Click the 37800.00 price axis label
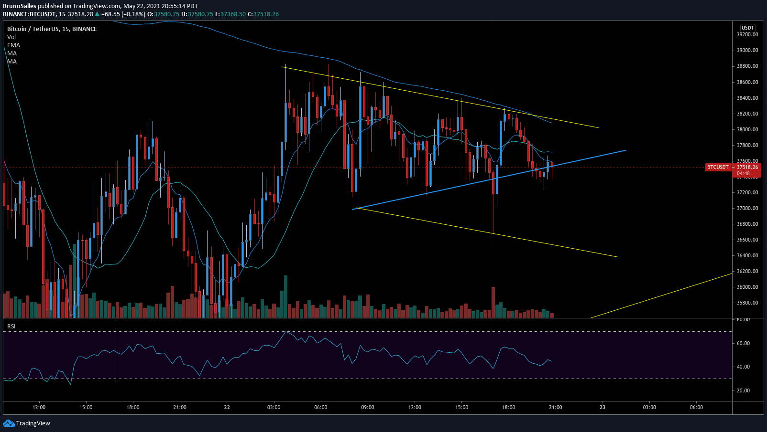767x432 pixels. 747,145
